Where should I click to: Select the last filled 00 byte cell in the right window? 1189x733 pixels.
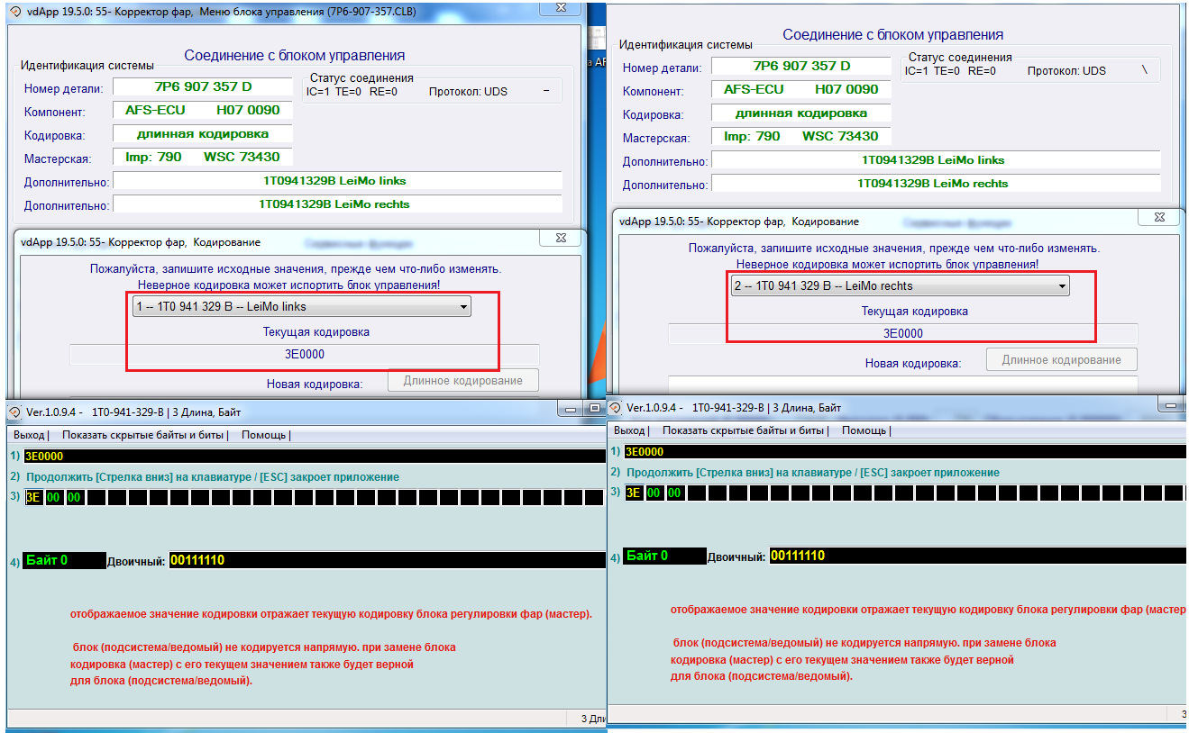(675, 493)
